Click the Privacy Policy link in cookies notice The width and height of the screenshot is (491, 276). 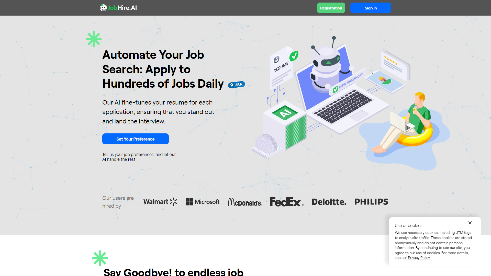419,257
